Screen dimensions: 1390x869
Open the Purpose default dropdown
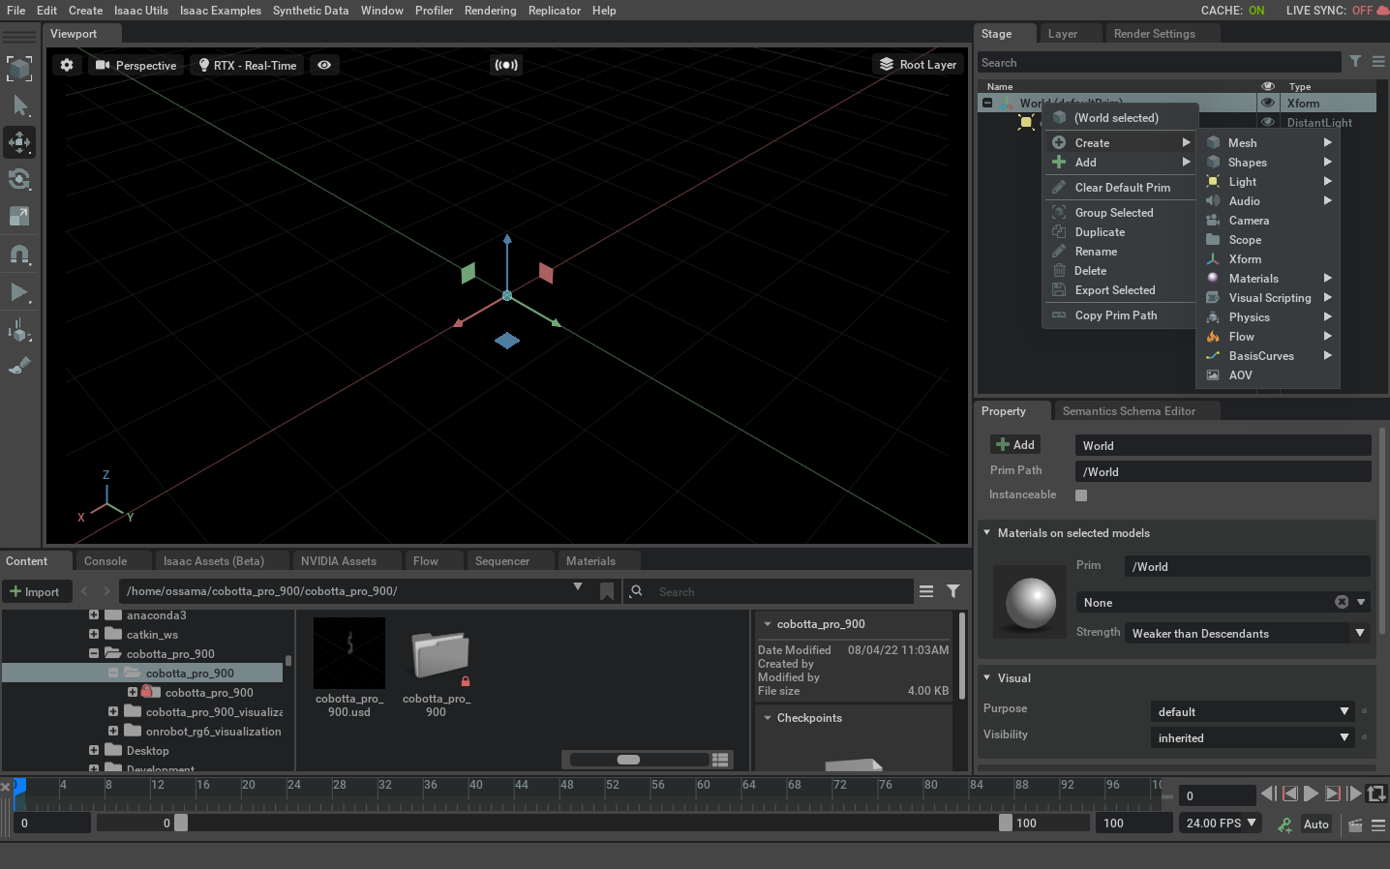point(1253,711)
